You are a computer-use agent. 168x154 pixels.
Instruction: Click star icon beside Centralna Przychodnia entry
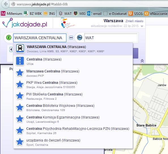tap(20, 130)
